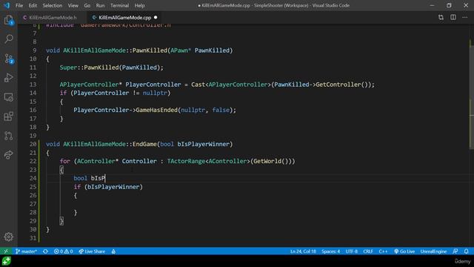Click the feedback icon in status bar

point(455,251)
